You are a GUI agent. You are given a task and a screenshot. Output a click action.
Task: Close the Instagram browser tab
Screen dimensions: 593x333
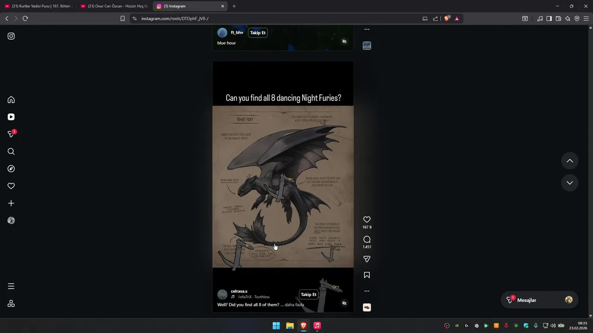[222, 6]
